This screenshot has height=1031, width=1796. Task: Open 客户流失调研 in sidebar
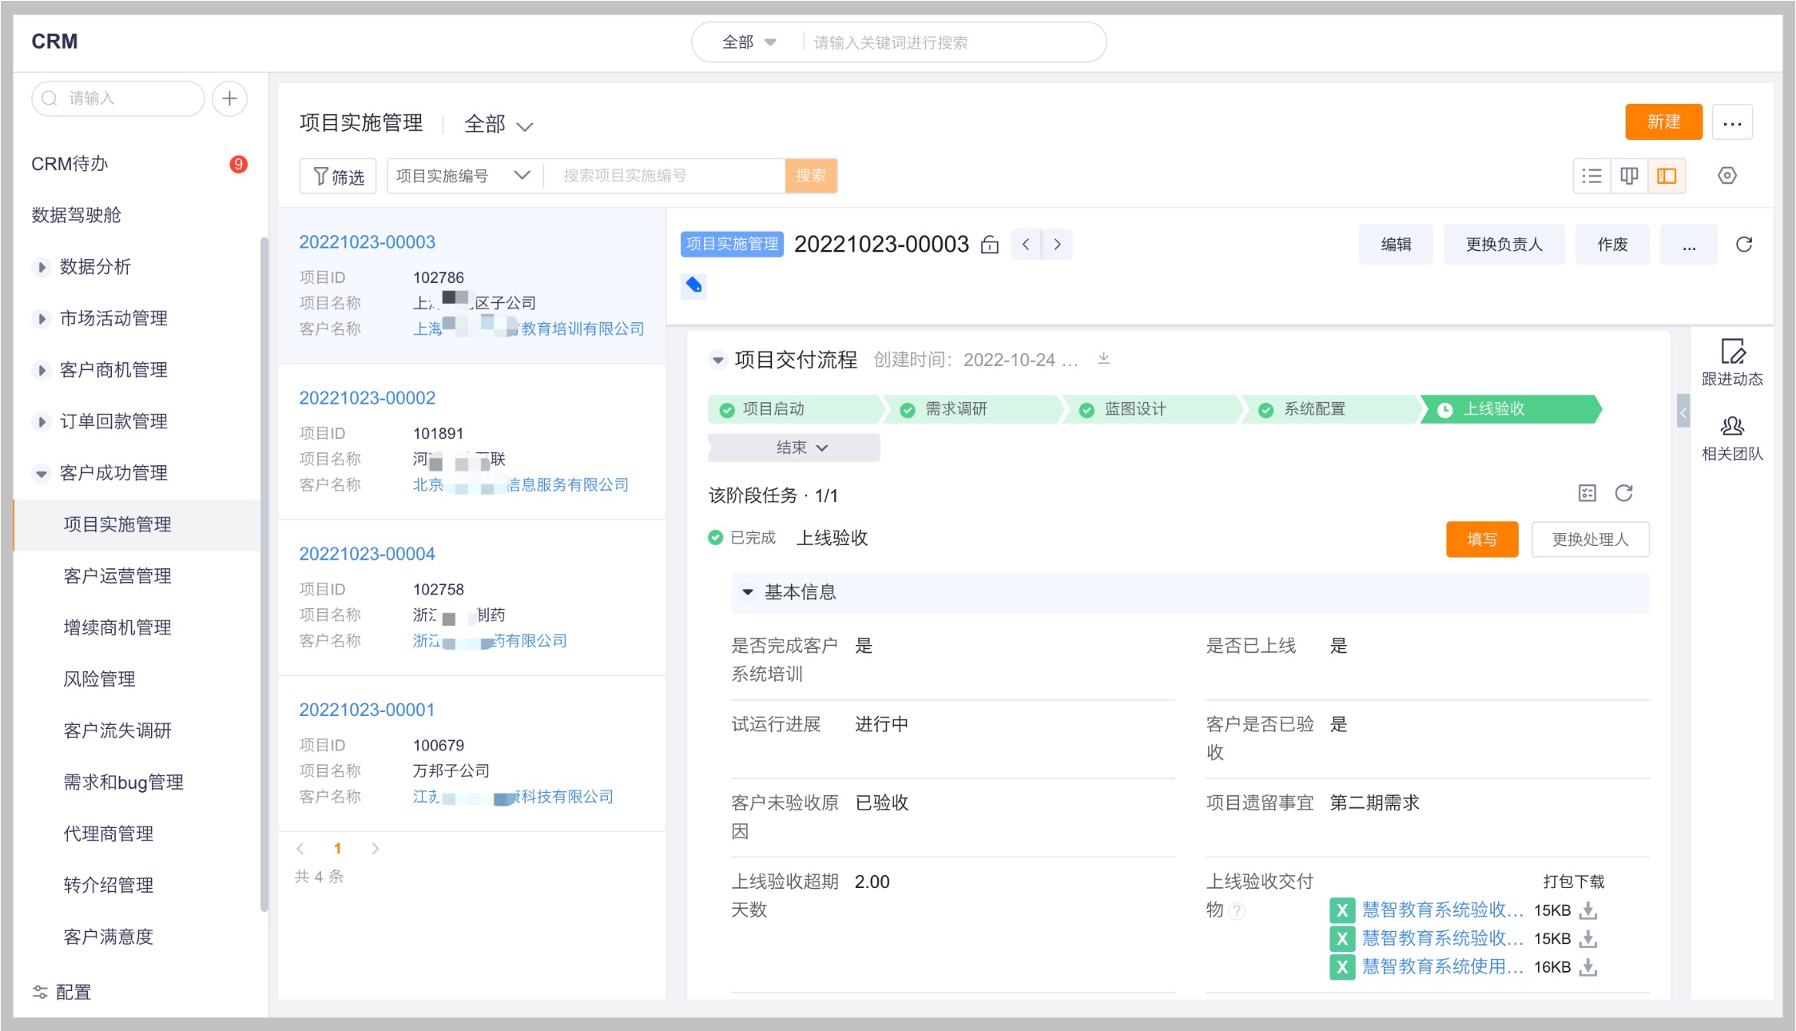[117, 730]
